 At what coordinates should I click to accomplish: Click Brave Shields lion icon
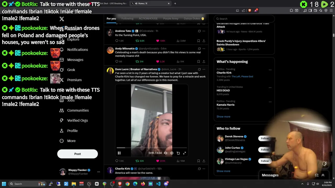tap(250, 10)
